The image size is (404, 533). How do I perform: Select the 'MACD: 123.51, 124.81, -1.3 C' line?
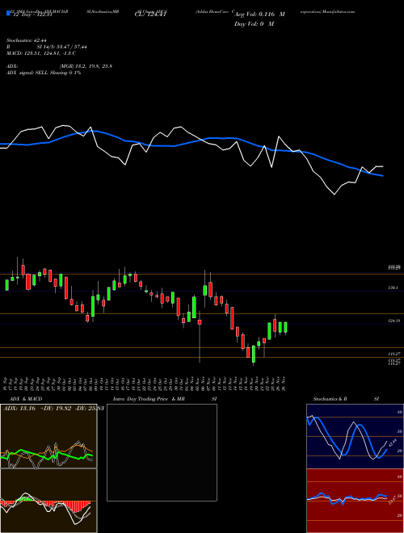pos(41,53)
